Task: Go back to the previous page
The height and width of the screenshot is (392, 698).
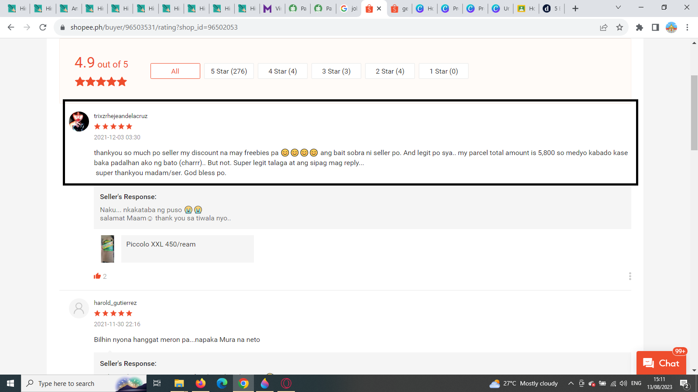Action: click(x=11, y=27)
